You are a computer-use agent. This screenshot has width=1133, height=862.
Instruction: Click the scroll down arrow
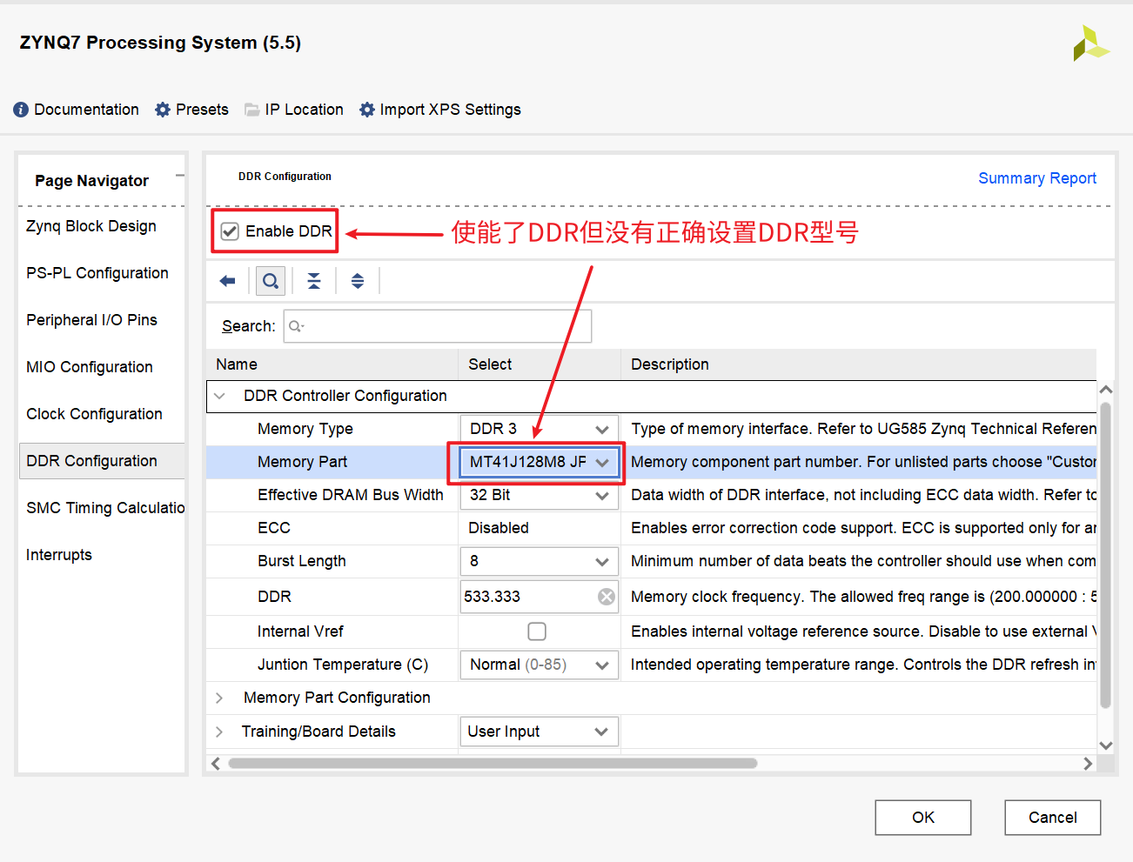click(x=1106, y=745)
